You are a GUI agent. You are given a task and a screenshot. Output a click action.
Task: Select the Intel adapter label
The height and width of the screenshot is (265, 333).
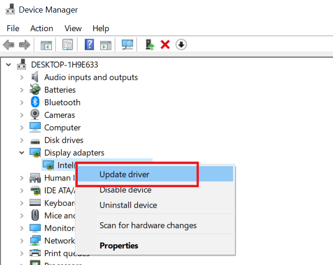[66, 165]
